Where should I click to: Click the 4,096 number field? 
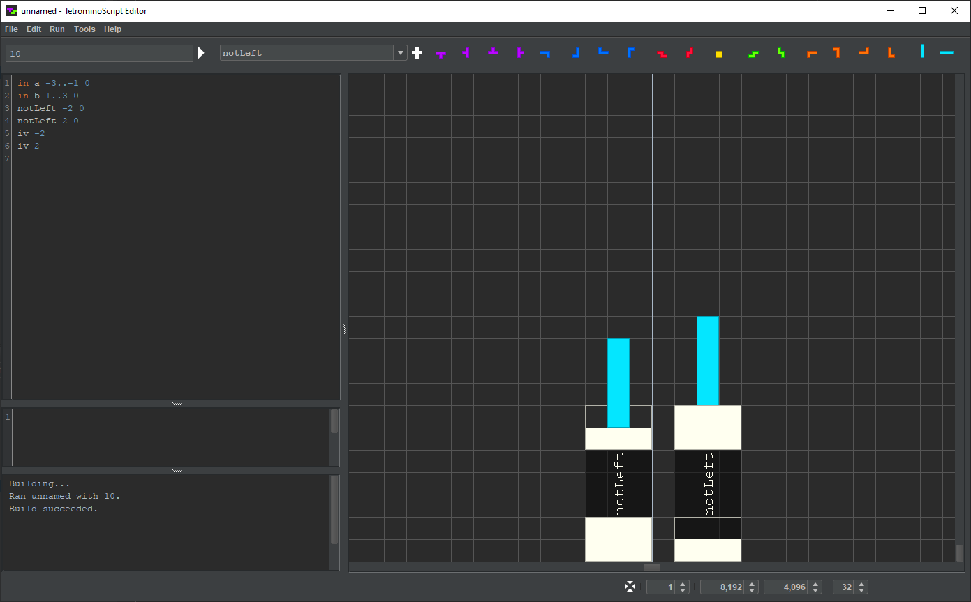tap(787, 587)
